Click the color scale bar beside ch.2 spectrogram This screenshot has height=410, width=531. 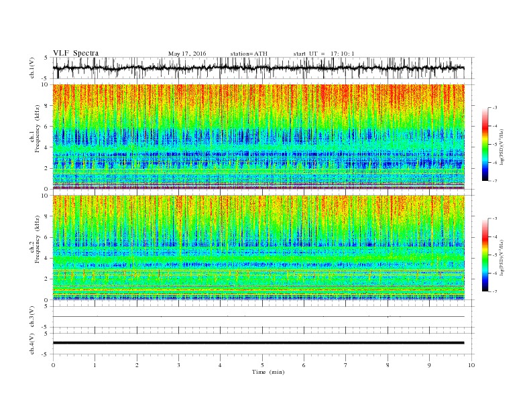tap(485, 255)
